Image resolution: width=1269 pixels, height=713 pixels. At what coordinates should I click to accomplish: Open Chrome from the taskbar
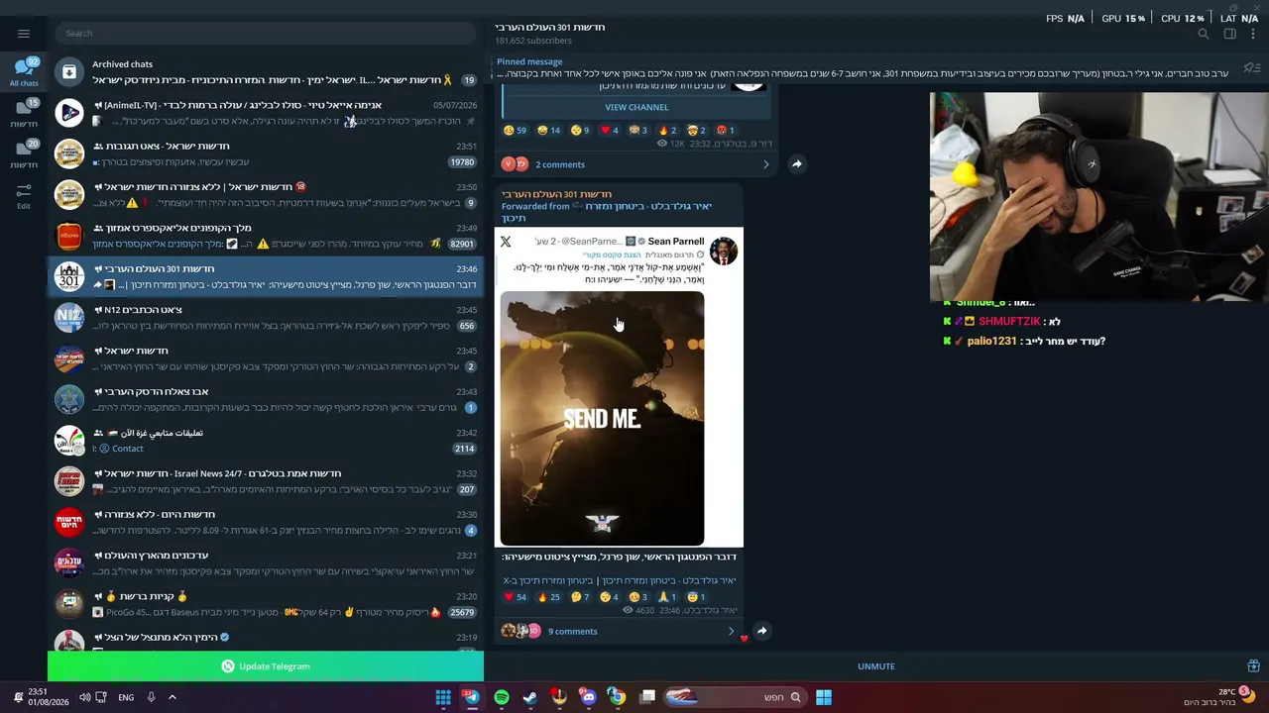tap(617, 697)
